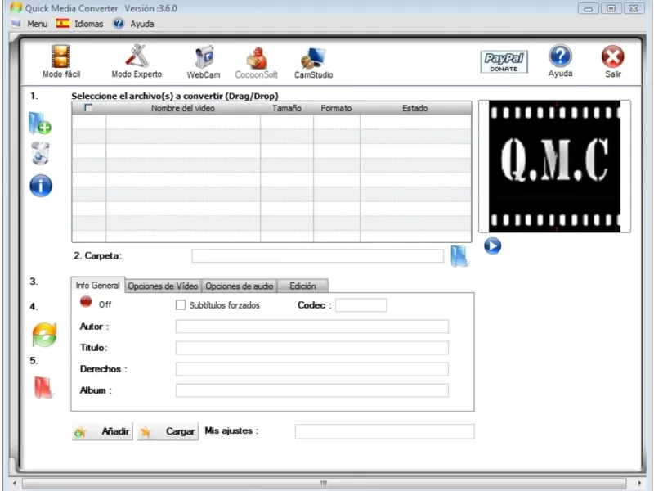Image resolution: width=654 pixels, height=491 pixels.
Task: Enable Subtítulos forzados checkbox
Action: point(180,304)
